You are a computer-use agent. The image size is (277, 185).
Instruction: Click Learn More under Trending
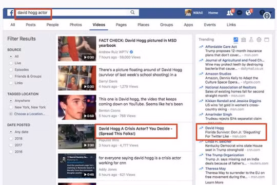coord(214,182)
